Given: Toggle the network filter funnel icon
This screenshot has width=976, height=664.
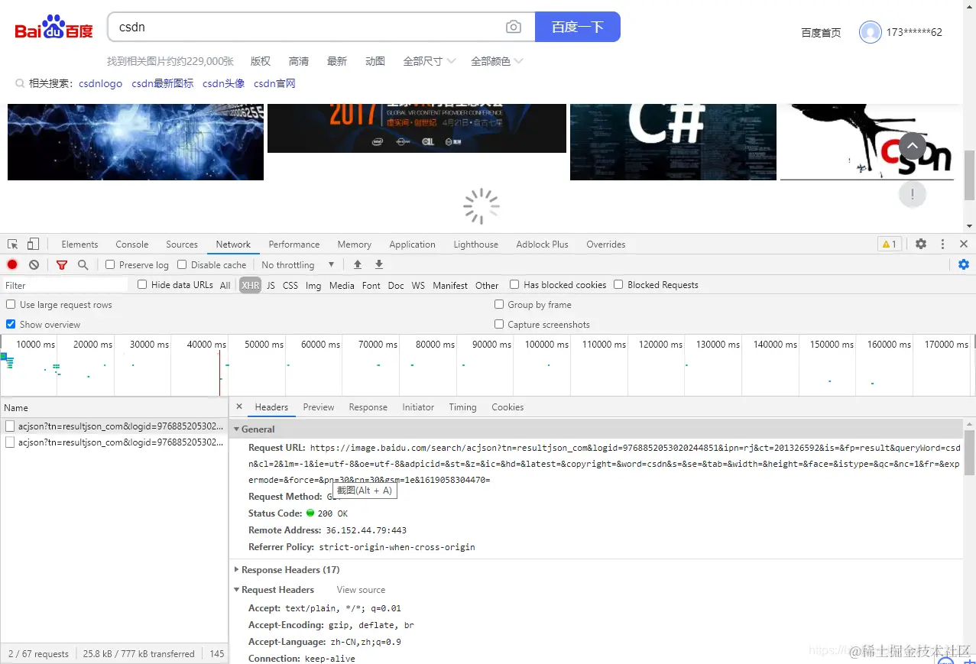Looking at the screenshot, I should tap(62, 264).
